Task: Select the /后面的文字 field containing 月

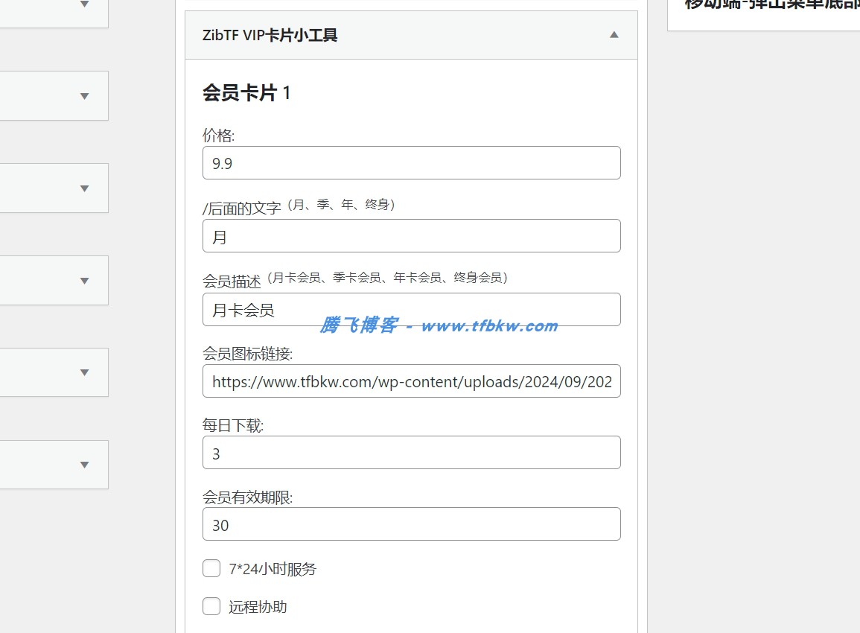Action: 412,235
